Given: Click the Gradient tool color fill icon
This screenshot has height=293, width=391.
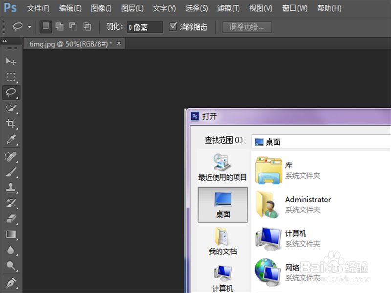Looking at the screenshot, I should pos(11,234).
